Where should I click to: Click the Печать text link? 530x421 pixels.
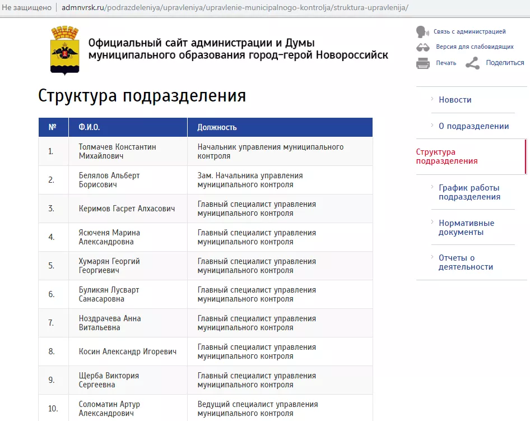[x=446, y=63]
